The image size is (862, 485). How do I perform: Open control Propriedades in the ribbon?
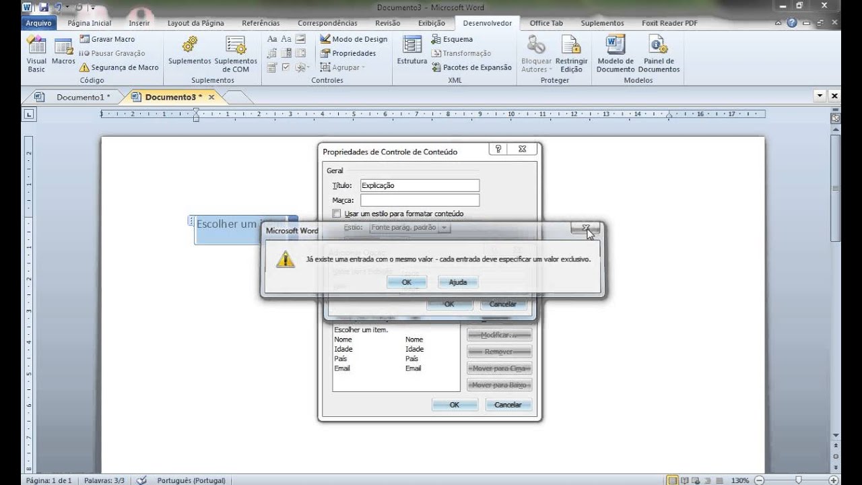[347, 53]
